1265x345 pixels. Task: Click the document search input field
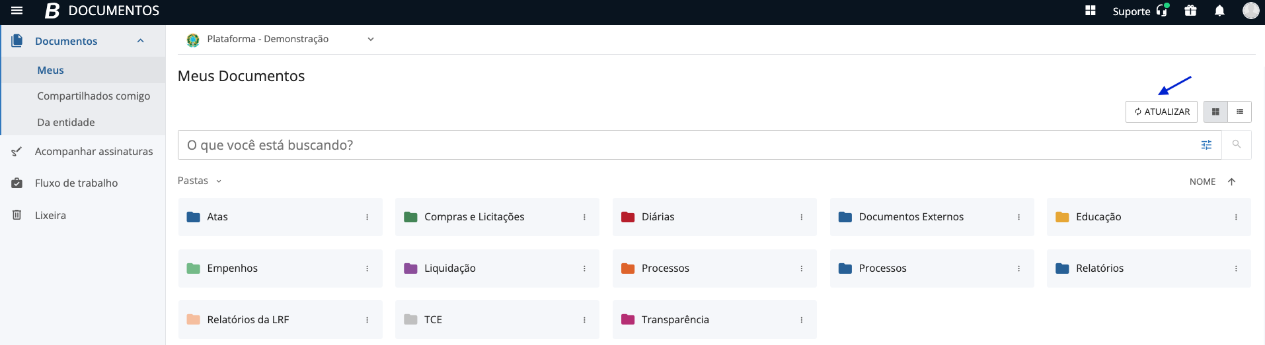click(687, 145)
